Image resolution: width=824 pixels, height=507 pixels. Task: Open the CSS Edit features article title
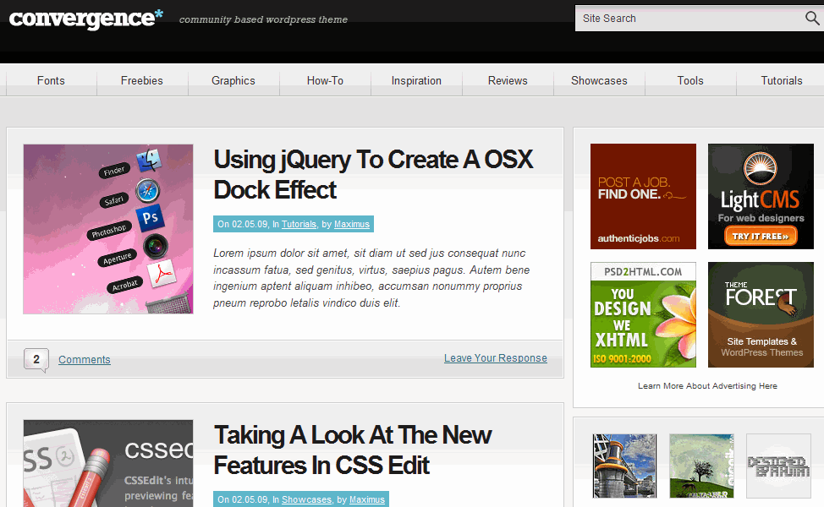click(353, 450)
